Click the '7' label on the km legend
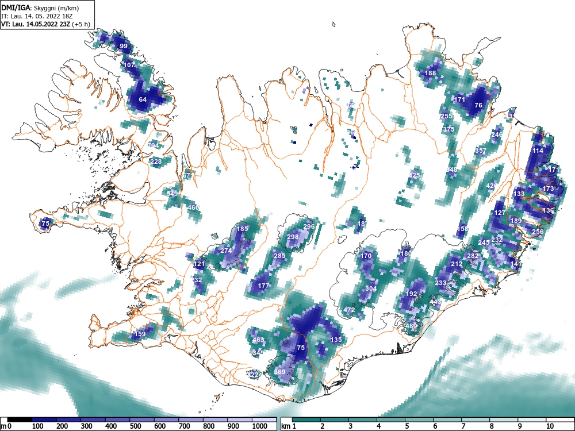This screenshot has width=575, height=431. [463, 426]
